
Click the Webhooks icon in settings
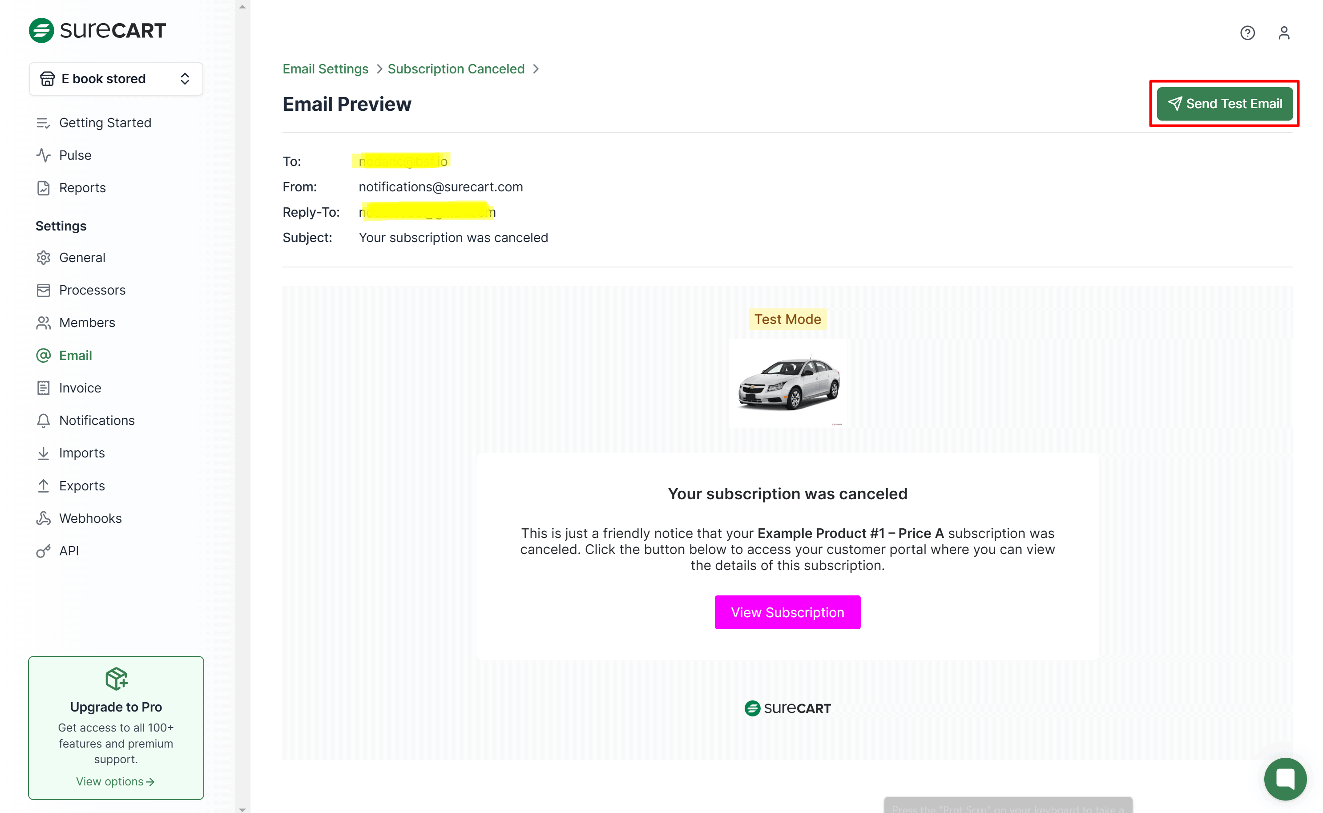point(44,518)
